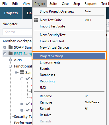Click the second test case checkmark icon
The width and height of the screenshot is (109, 125).
tap(28, 104)
